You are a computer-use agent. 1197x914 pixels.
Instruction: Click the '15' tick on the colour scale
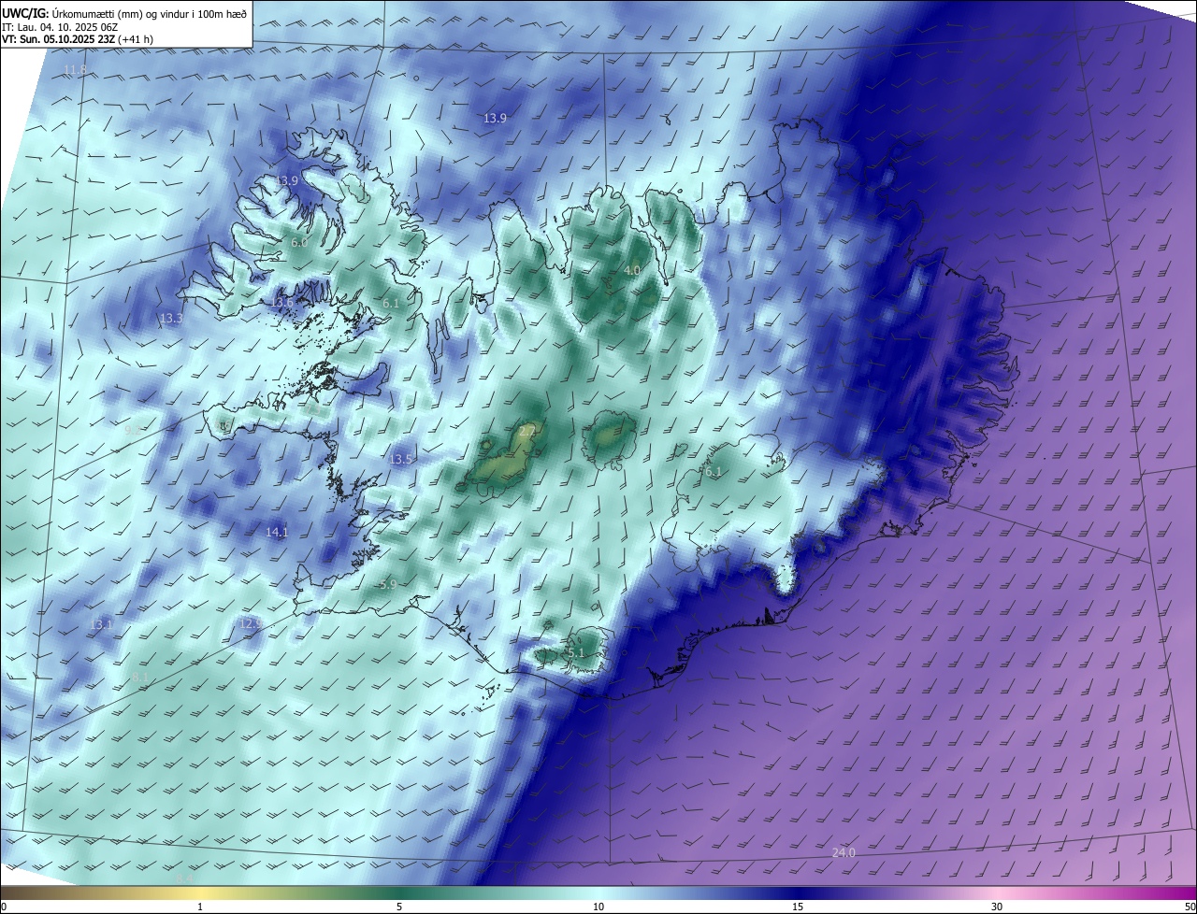click(x=798, y=907)
